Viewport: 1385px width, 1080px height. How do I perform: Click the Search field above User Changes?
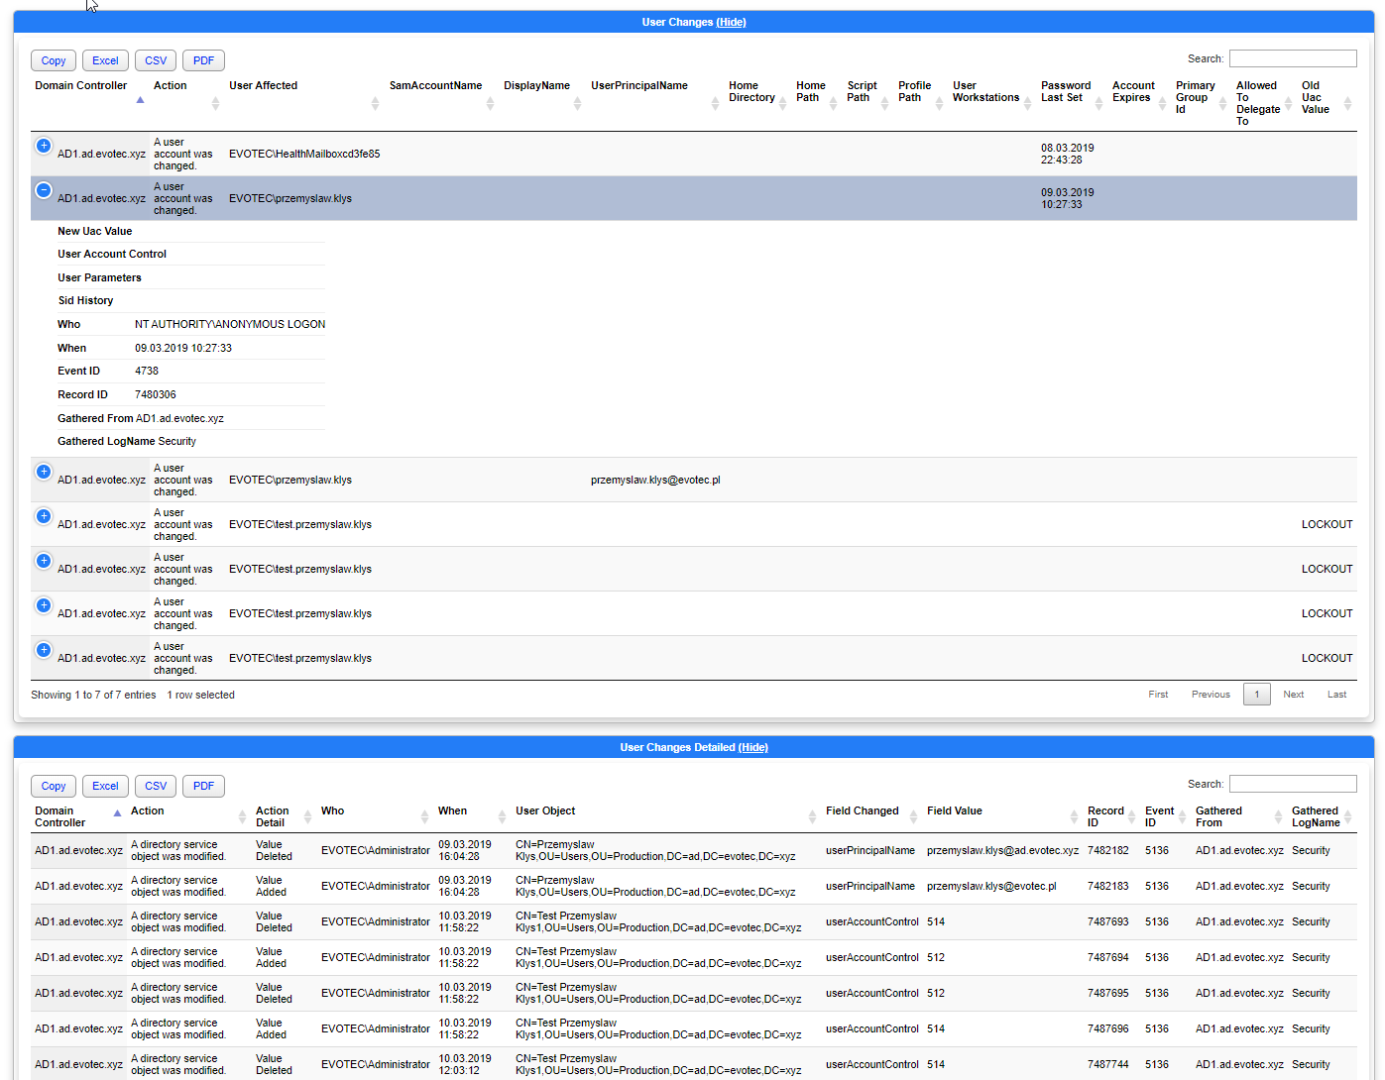click(1292, 58)
